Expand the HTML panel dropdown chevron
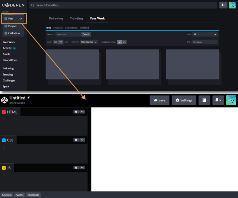Screen dimensions: 238x198 pos(82,112)
